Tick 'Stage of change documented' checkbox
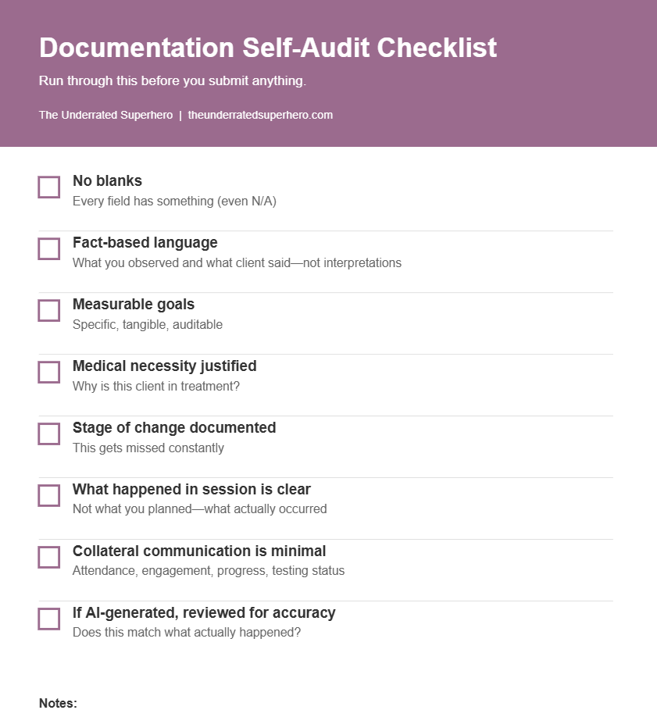Image resolution: width=657 pixels, height=710 pixels. (49, 434)
